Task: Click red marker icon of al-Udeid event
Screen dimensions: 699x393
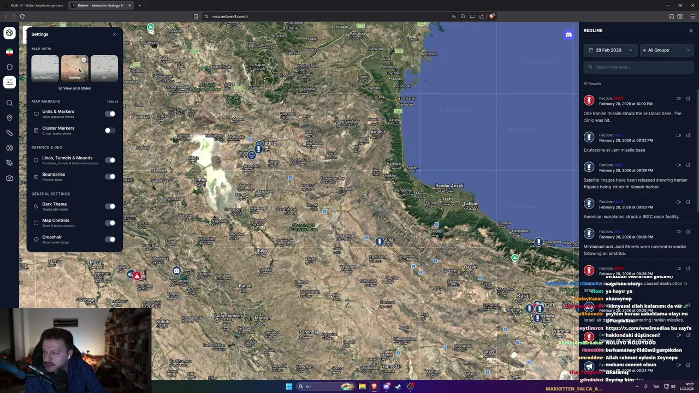Action: 589,100
